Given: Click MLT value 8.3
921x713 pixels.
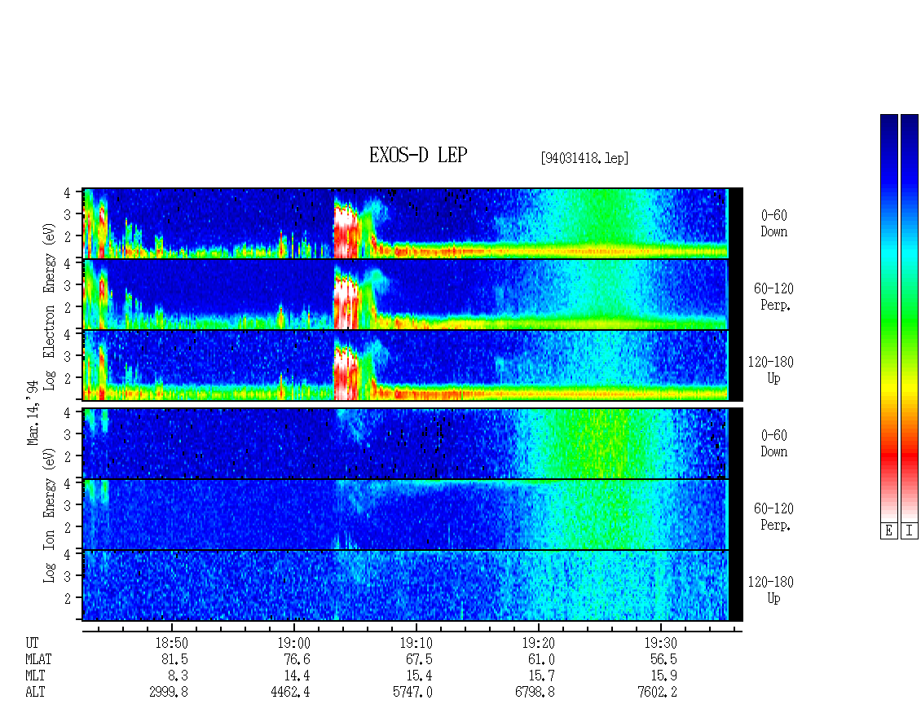Looking at the screenshot, I should [178, 676].
